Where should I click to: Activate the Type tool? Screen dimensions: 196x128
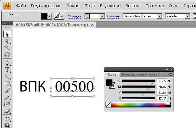tap(7, 70)
